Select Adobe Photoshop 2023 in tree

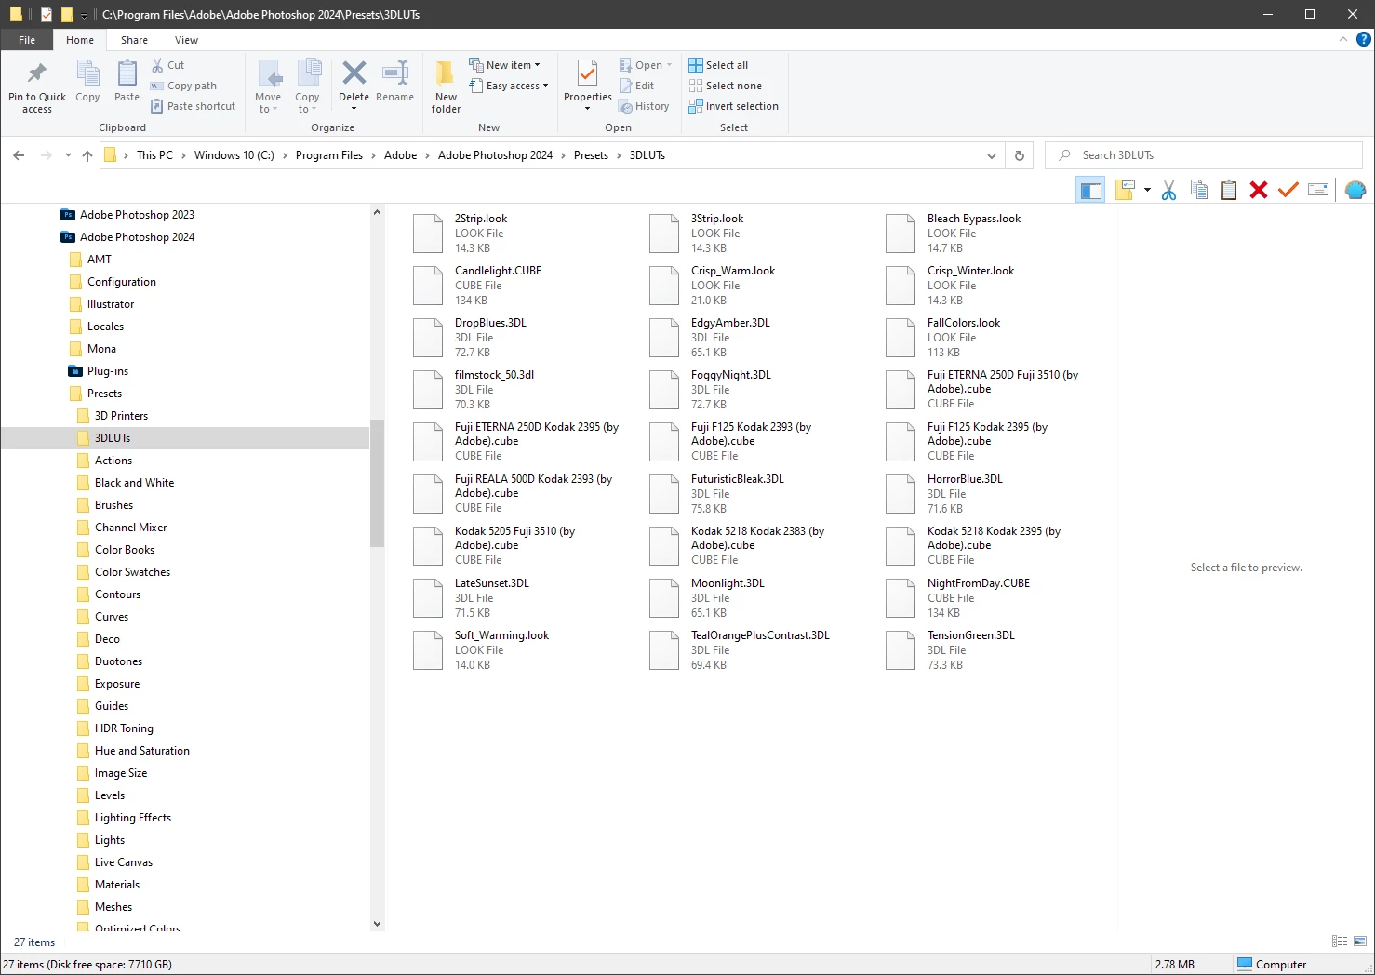pyautogui.click(x=137, y=215)
